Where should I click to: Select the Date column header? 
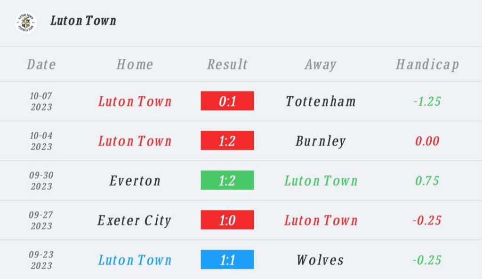[x=41, y=64]
